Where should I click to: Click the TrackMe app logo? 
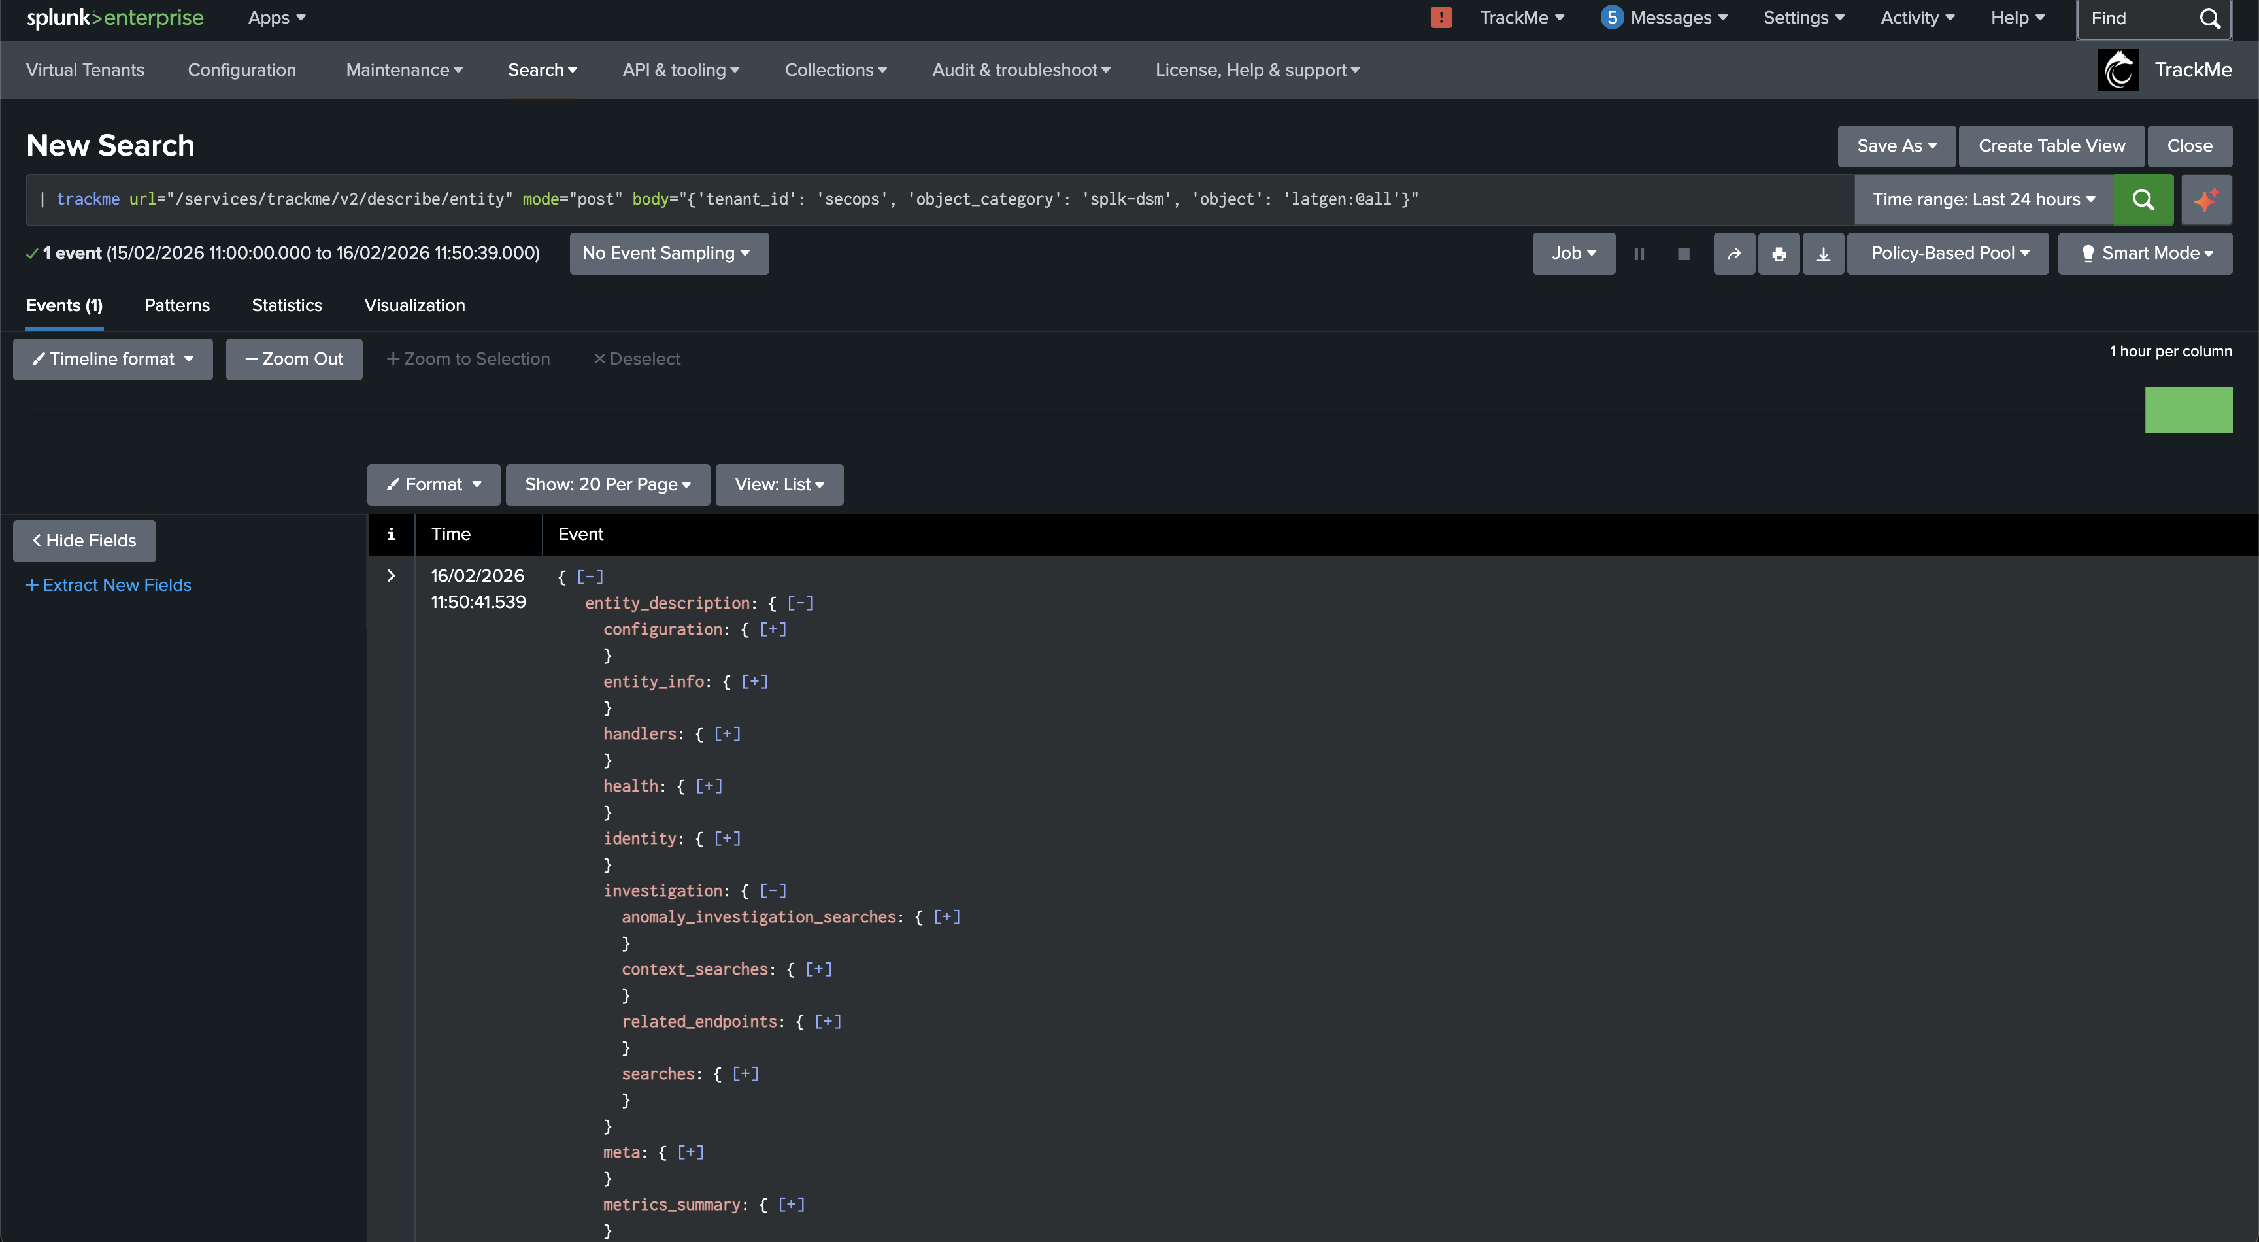[2118, 70]
